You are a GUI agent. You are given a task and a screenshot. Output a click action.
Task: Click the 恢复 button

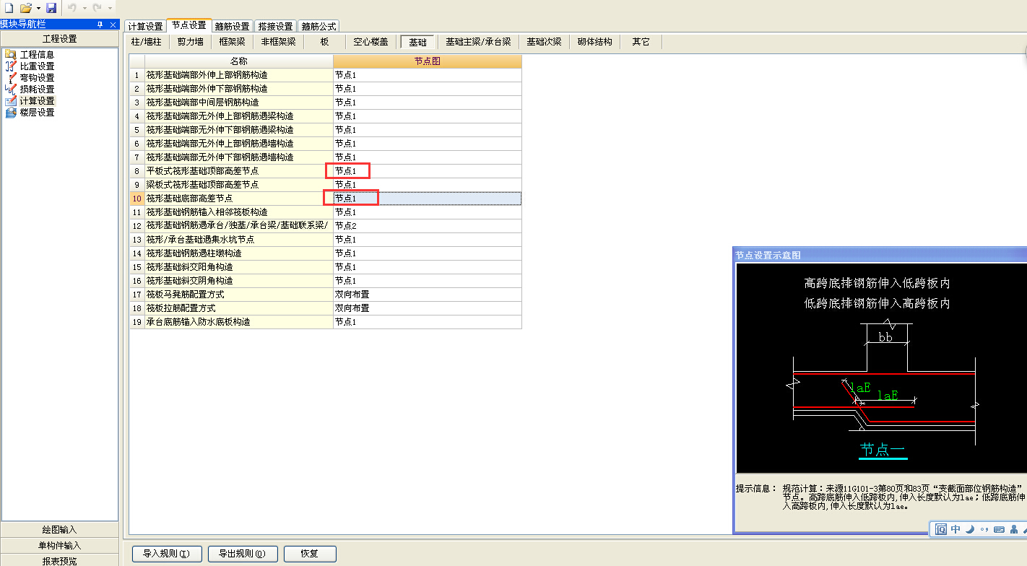coord(310,554)
